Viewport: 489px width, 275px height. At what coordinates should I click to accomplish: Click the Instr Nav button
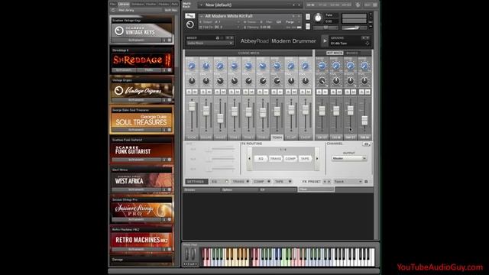point(170,10)
